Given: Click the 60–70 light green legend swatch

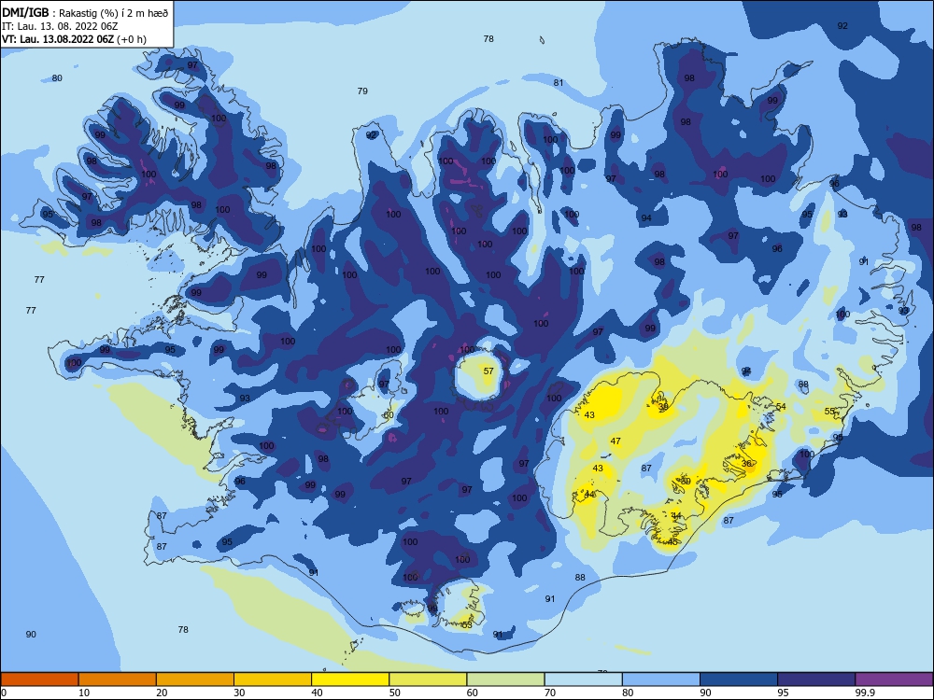Looking at the screenshot, I should pyautogui.click(x=505, y=679).
